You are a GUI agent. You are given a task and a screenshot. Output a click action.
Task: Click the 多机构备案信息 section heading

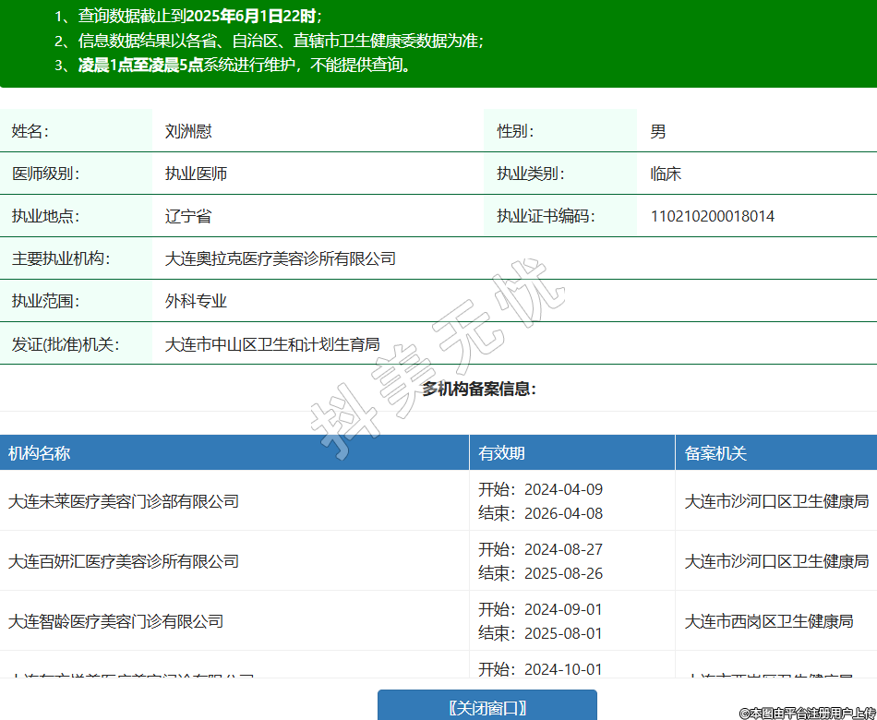click(479, 390)
